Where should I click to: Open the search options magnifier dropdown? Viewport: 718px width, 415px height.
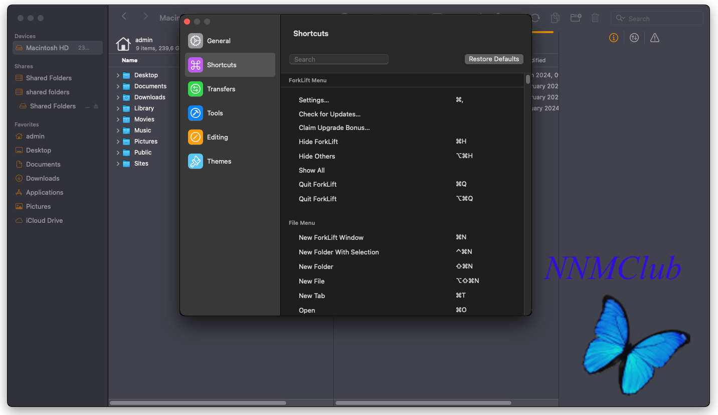tap(621, 19)
